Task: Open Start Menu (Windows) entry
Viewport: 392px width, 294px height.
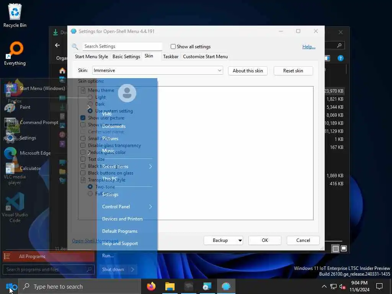Action: coord(35,88)
